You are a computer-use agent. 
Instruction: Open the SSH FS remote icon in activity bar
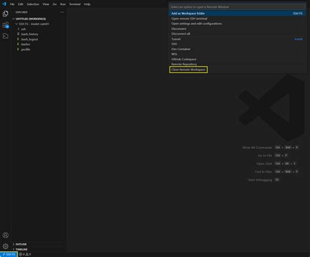5,36
